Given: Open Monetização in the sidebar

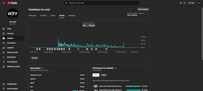Looking at the screenshot, I should (13, 57).
